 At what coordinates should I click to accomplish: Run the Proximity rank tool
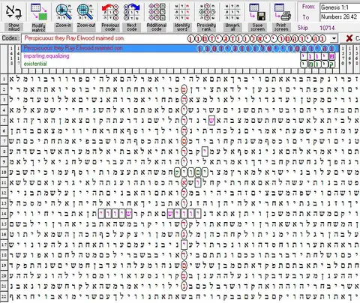click(206, 12)
